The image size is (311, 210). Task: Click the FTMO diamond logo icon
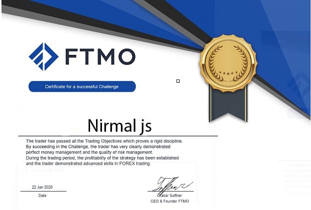tap(44, 57)
